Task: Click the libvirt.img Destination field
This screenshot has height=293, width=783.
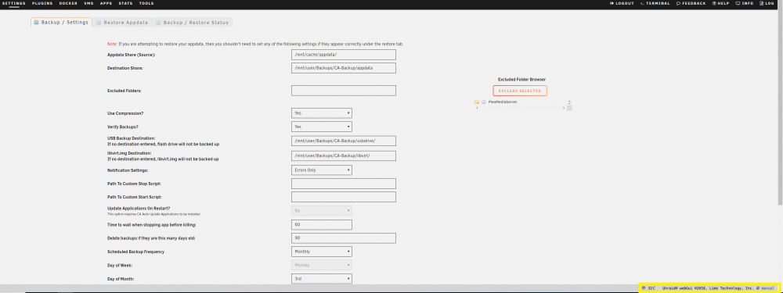Action: tap(344, 156)
